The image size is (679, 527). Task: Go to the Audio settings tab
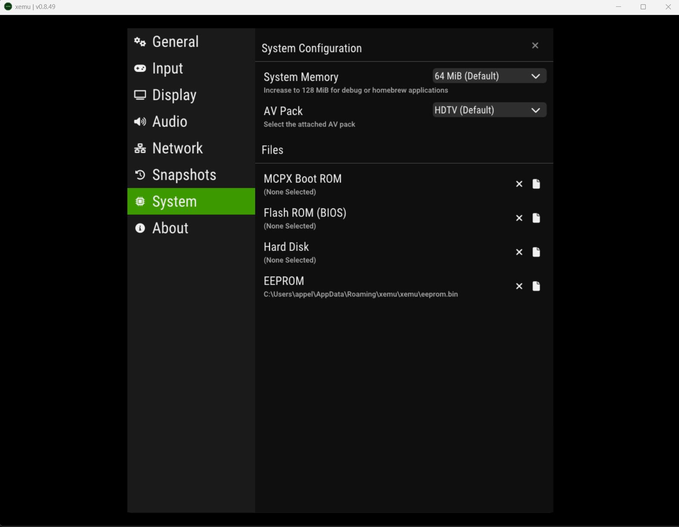[x=191, y=121]
